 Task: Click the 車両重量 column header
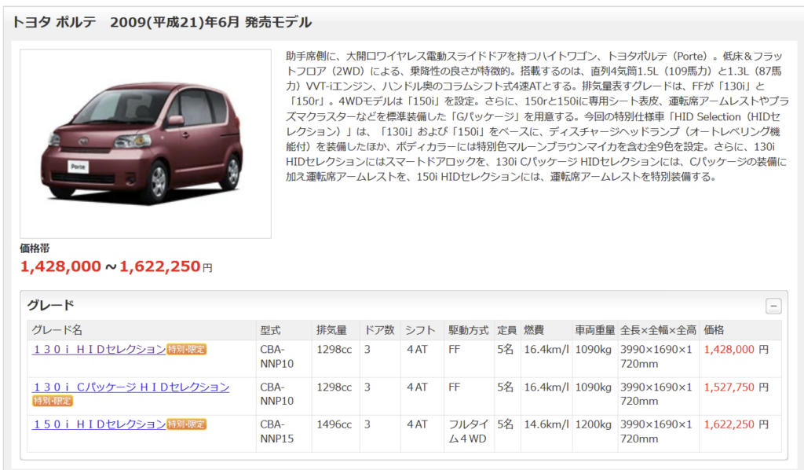coord(594,330)
